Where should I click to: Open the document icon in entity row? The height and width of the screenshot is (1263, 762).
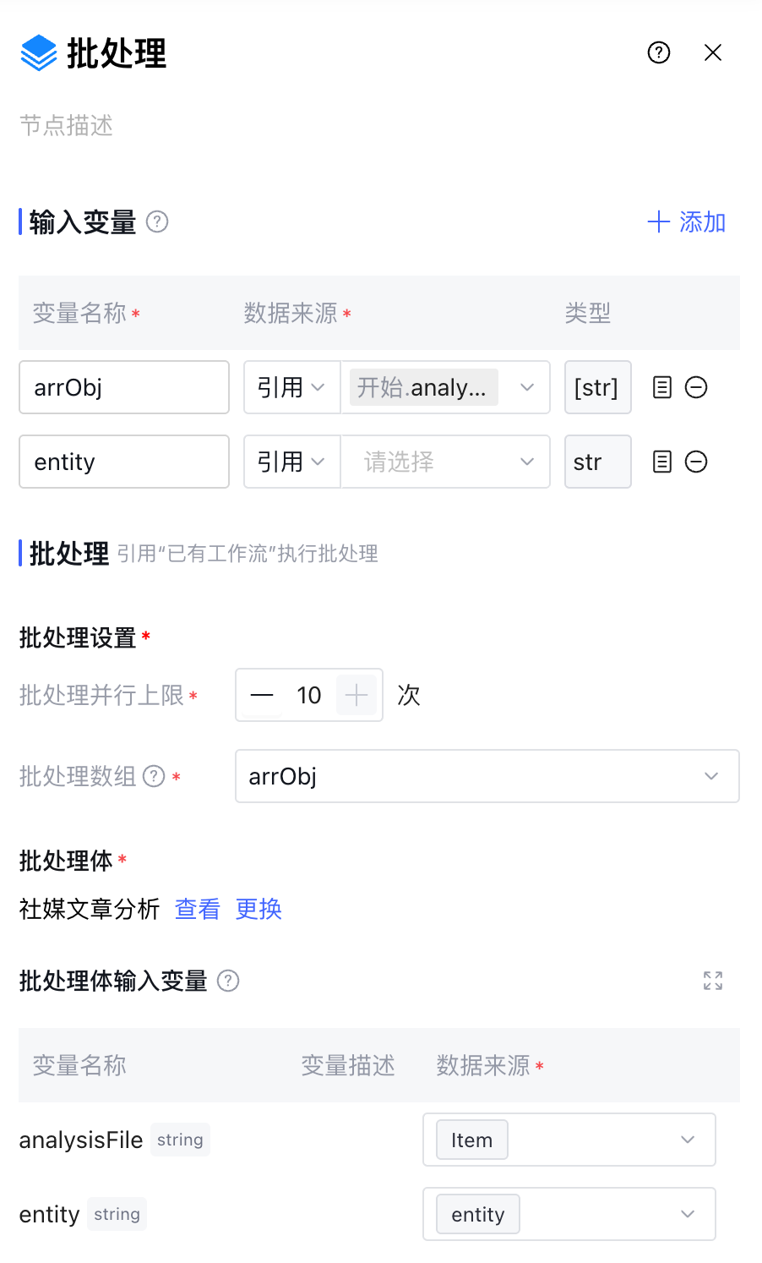[662, 462]
